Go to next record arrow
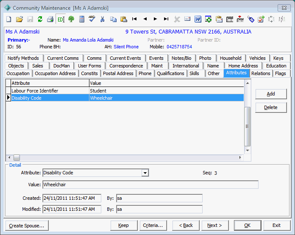This screenshot has width=295, height=235. (x=156, y=19)
